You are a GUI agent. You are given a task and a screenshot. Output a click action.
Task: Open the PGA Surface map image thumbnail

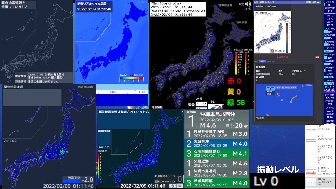(x=272, y=32)
